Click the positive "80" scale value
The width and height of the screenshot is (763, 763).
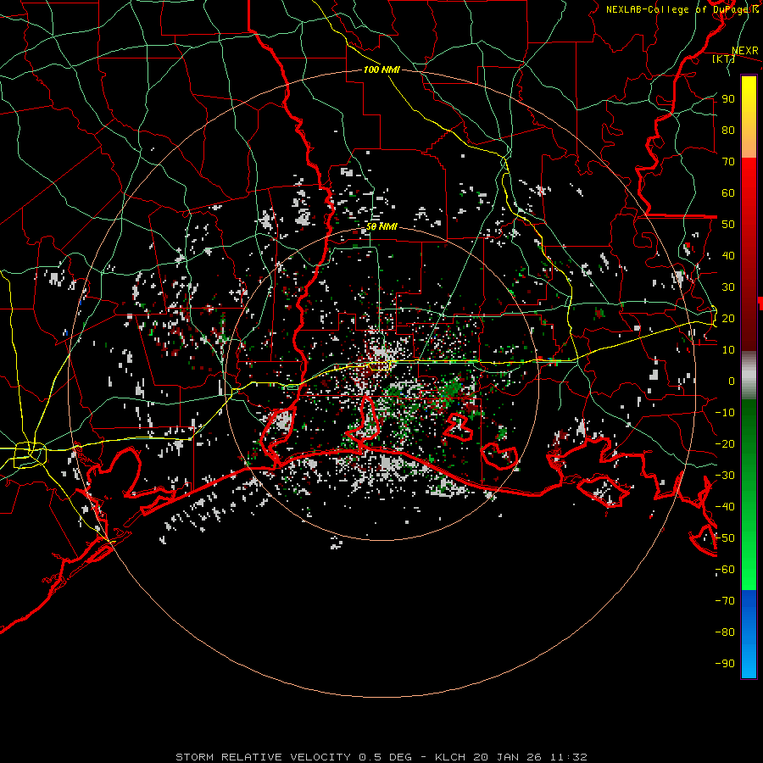pos(728,130)
